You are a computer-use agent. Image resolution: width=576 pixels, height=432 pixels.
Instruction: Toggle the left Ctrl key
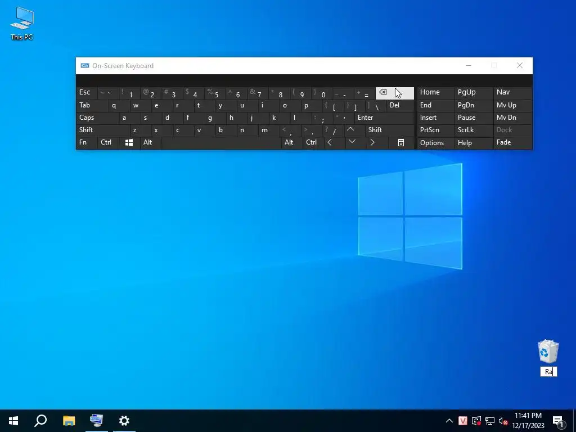click(x=108, y=142)
